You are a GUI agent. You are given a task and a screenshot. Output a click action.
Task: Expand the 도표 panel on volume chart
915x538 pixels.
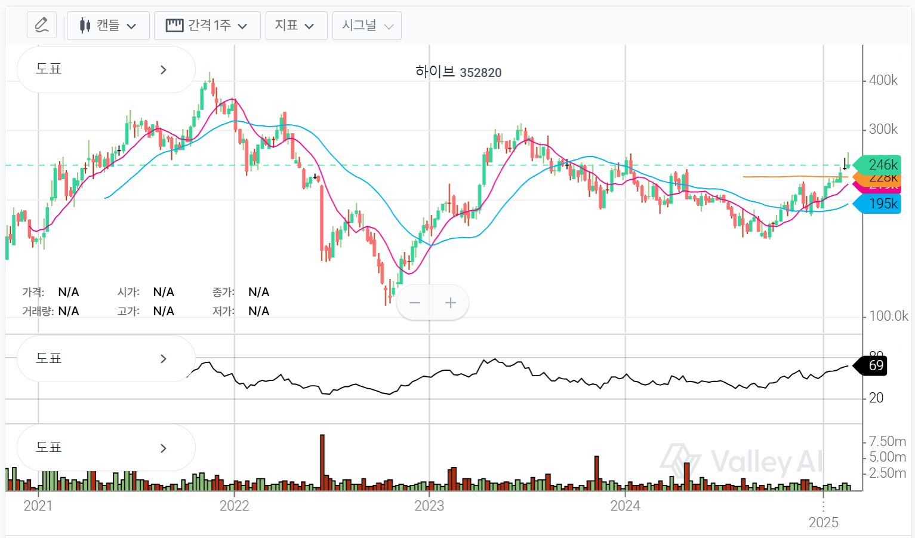106,448
